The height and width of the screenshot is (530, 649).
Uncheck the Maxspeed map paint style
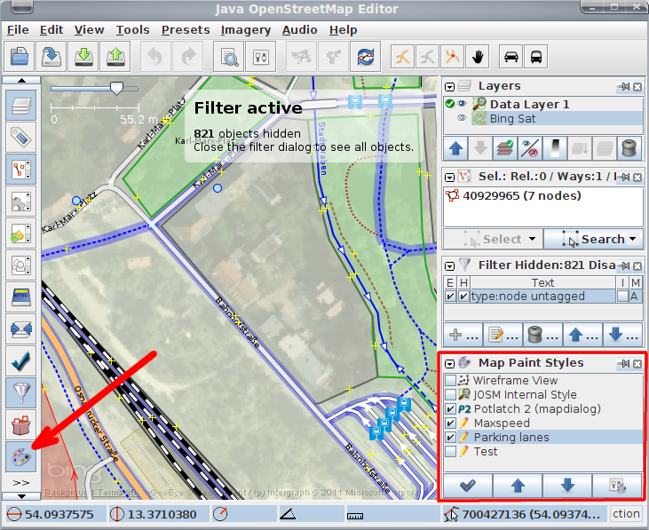tap(451, 423)
